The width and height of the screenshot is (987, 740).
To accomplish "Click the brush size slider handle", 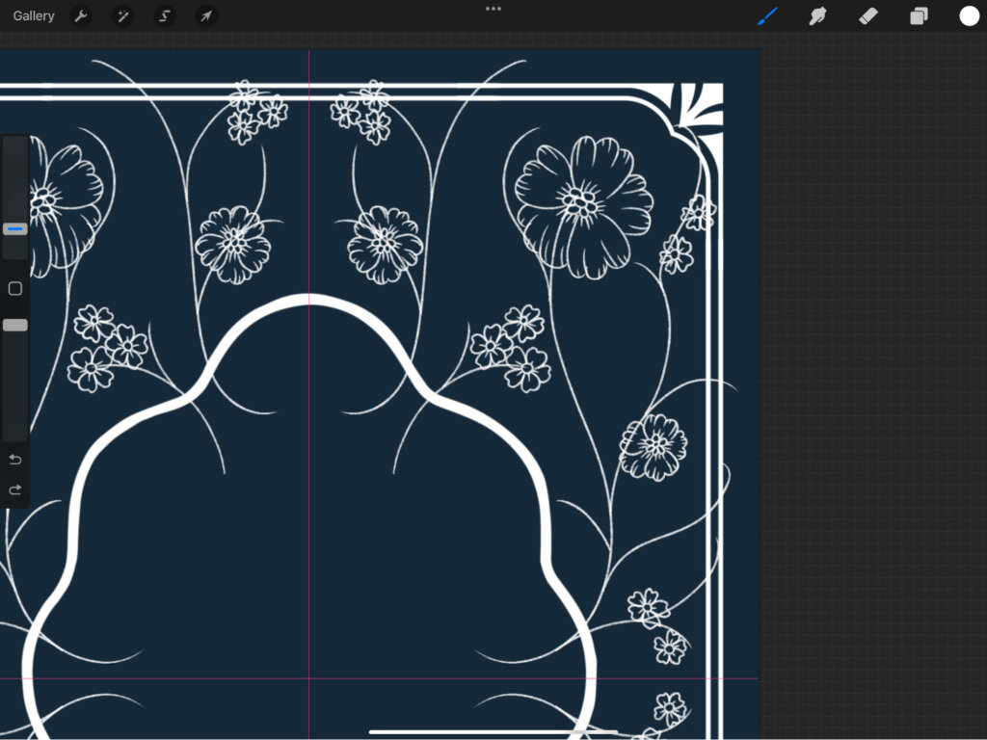I will point(14,229).
